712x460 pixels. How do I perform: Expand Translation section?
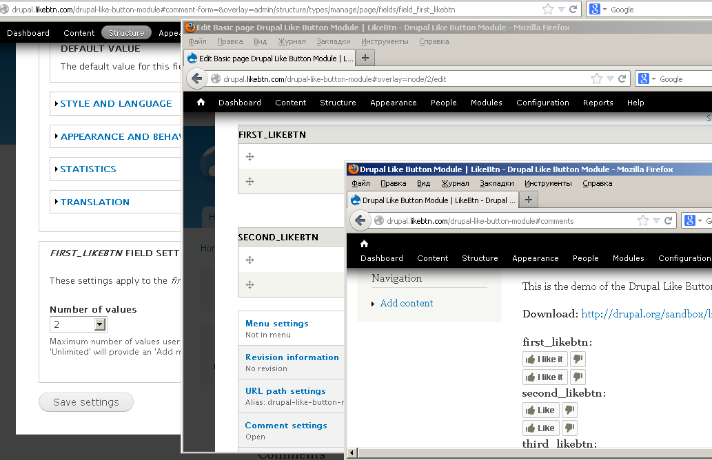94,202
